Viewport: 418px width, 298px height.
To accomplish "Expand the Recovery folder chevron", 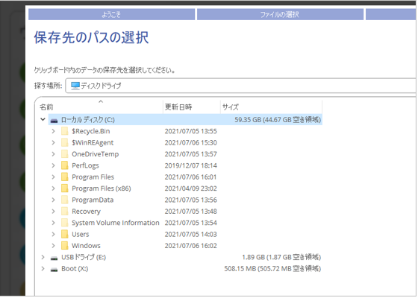I will click(53, 212).
